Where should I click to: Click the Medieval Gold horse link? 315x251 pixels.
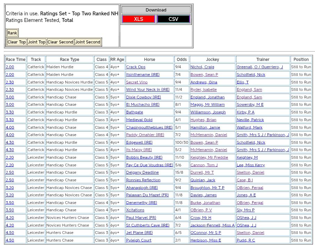point(139,120)
